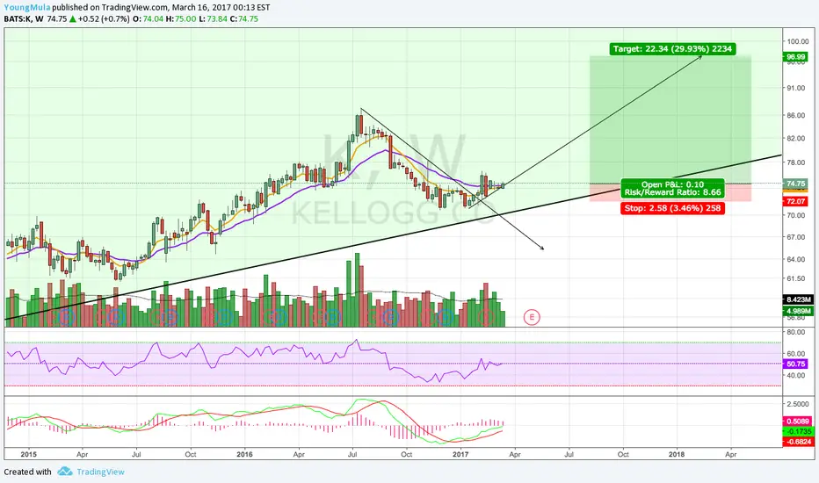Click the 2018 label on time axis
This screenshot has width=819, height=483.
coord(677,454)
